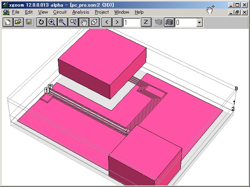
Task: Click the Z-scale input field showing 1
Action: tap(132, 23)
